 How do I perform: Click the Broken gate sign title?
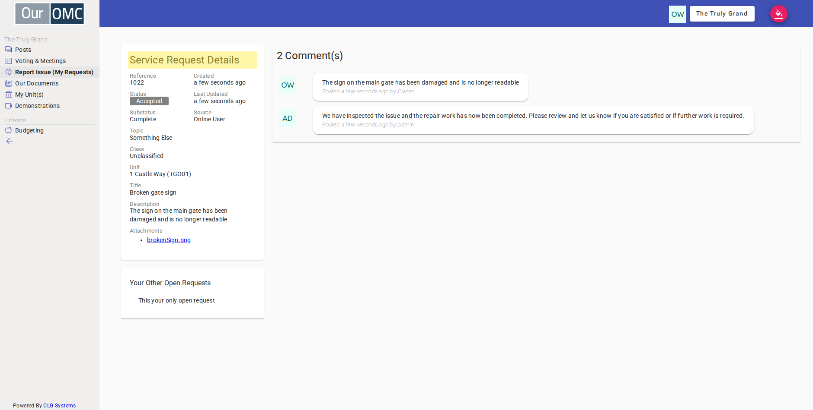(x=153, y=192)
